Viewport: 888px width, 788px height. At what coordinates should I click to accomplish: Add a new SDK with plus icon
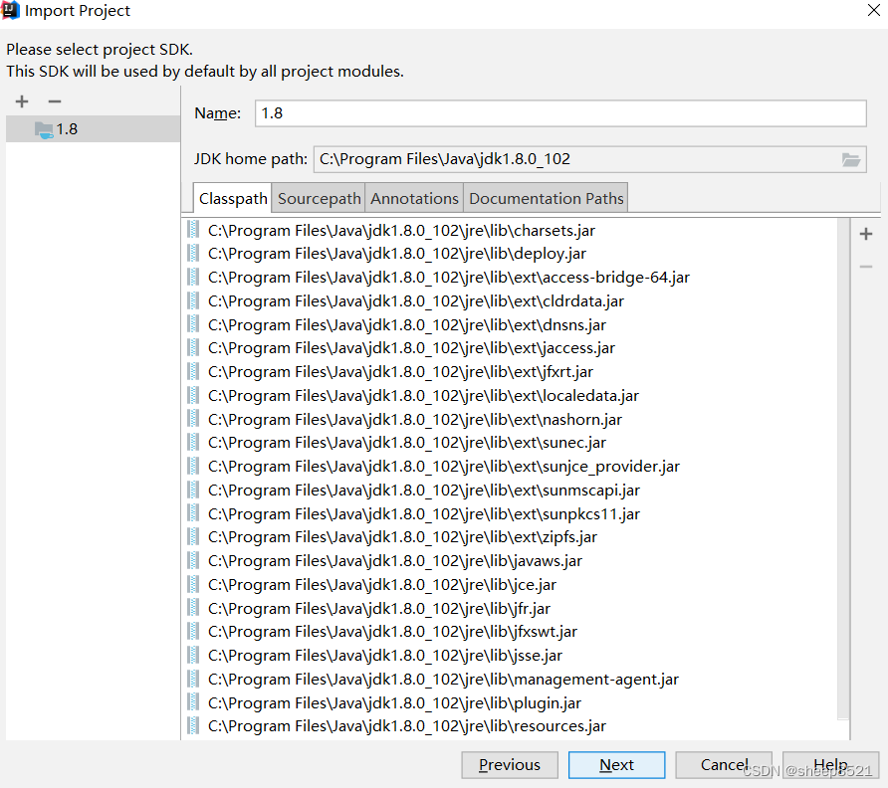coord(22,101)
